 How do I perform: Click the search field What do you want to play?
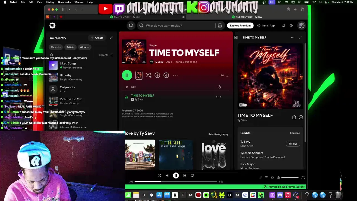[x=177, y=25]
